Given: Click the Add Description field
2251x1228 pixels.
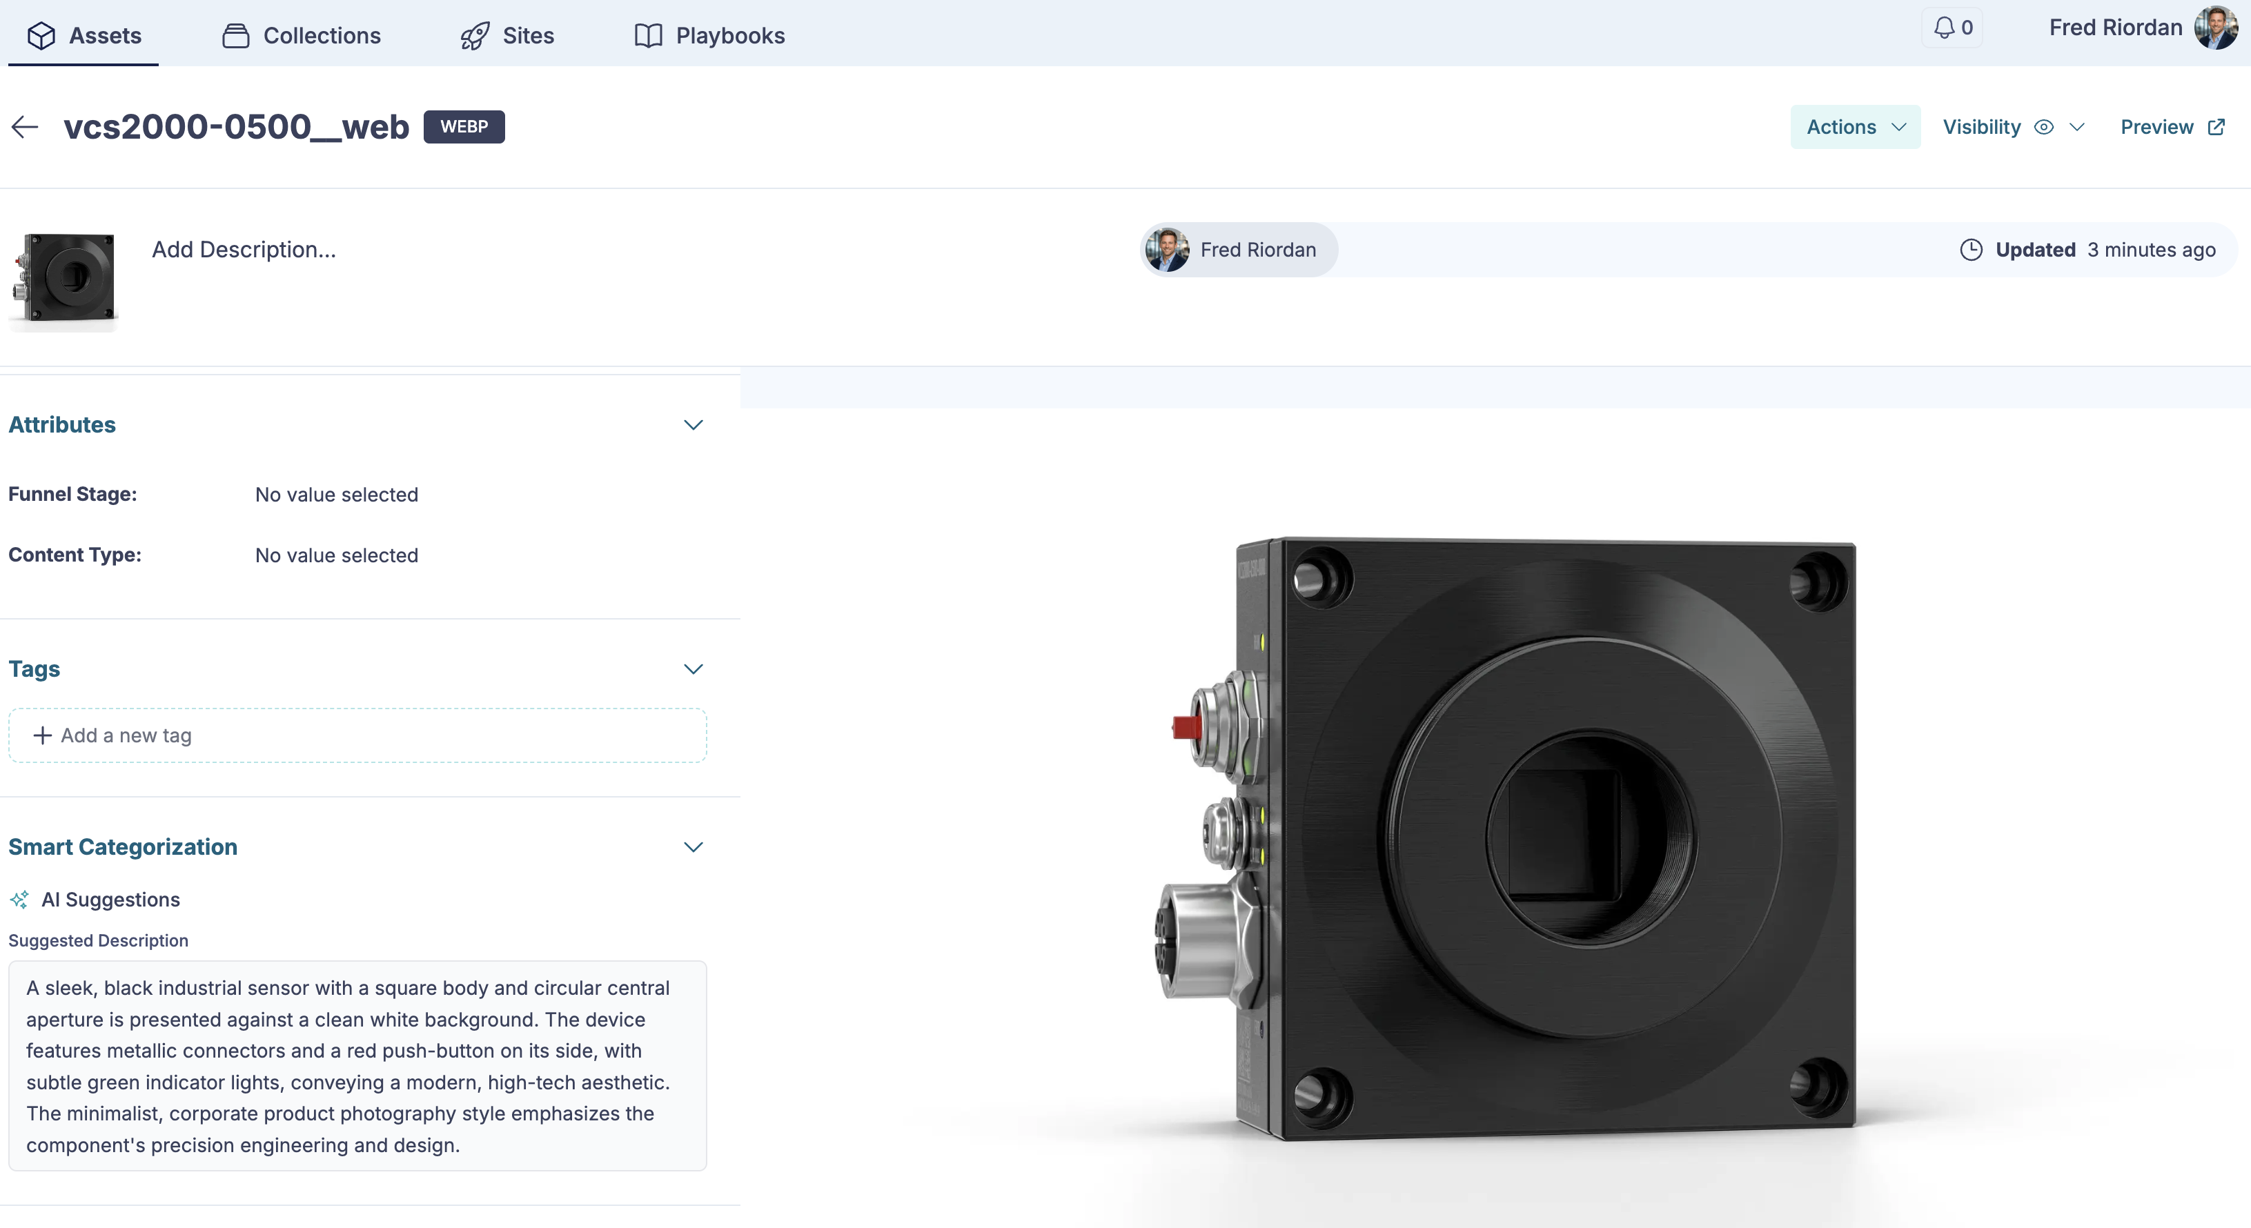Looking at the screenshot, I should tap(244, 249).
